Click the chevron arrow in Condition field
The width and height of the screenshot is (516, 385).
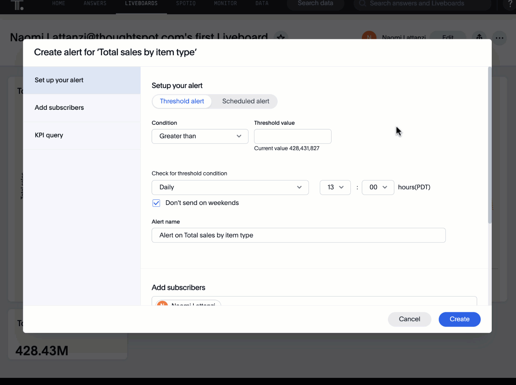(239, 136)
